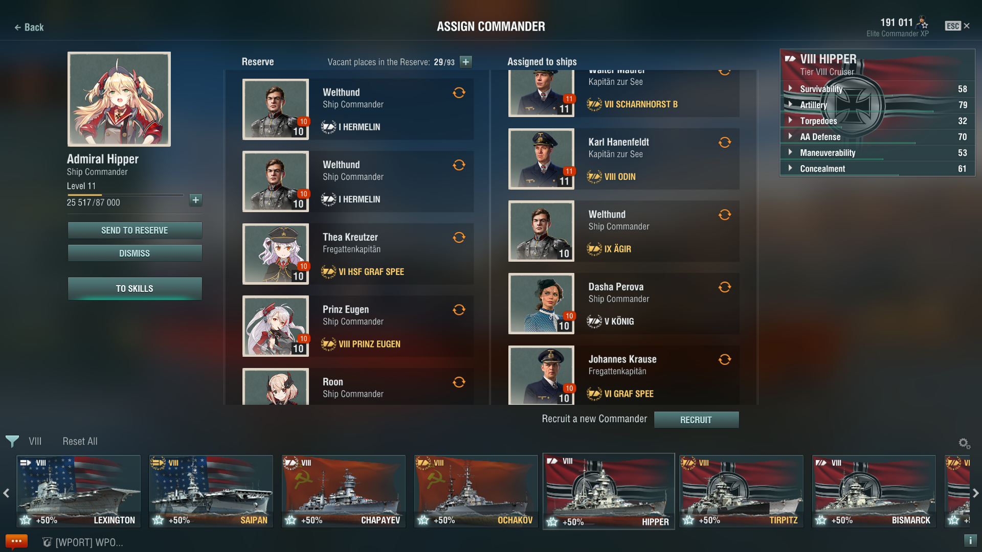Click plus icon beside commander XP bar
The width and height of the screenshot is (982, 552).
[x=195, y=200]
